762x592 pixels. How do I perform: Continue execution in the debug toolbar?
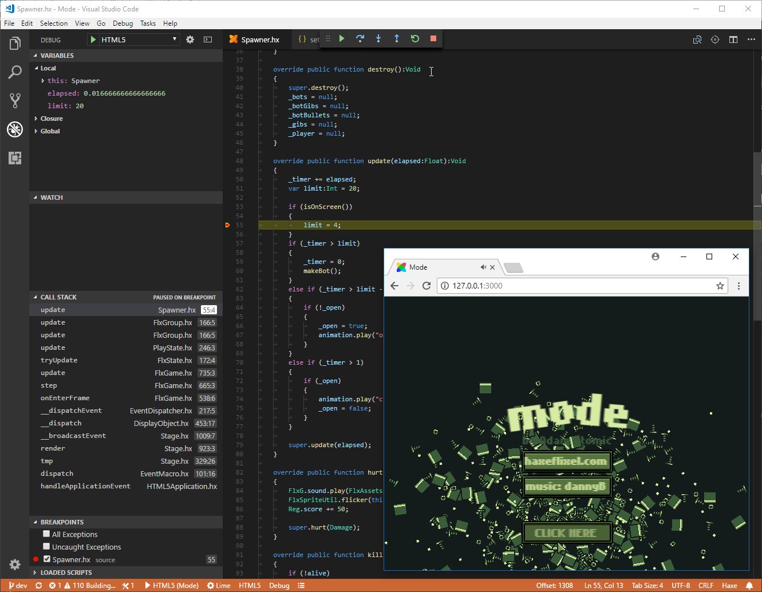tap(342, 38)
